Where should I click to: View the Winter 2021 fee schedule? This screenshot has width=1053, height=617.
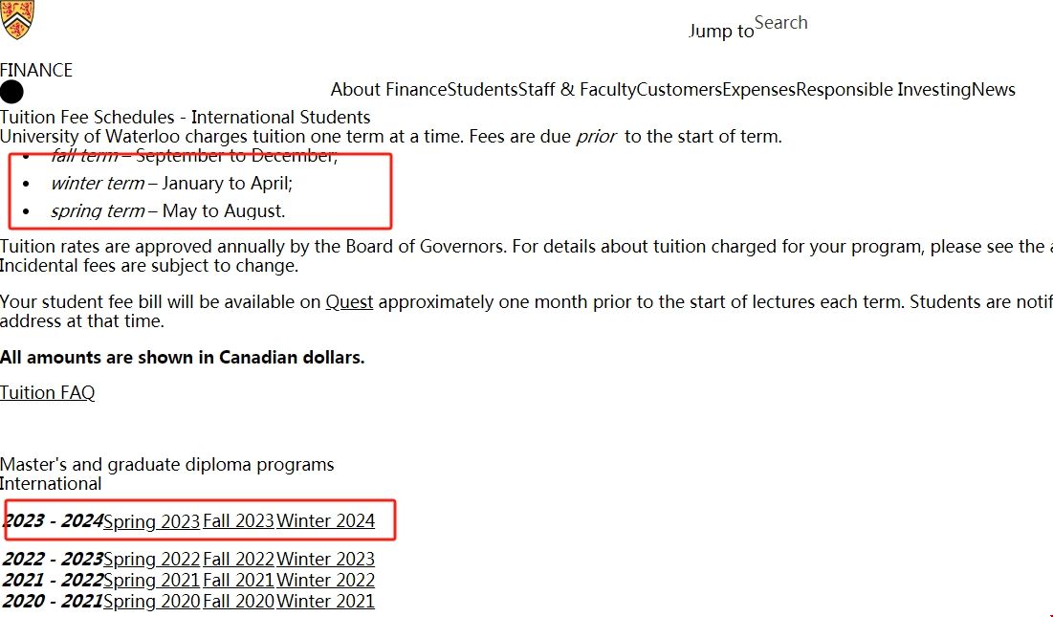click(x=325, y=602)
